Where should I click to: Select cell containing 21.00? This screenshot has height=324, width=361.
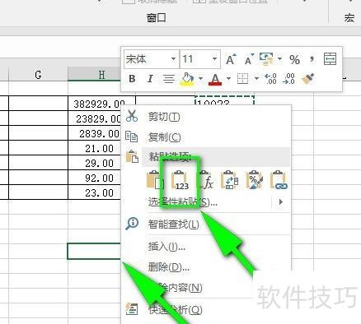95,148
